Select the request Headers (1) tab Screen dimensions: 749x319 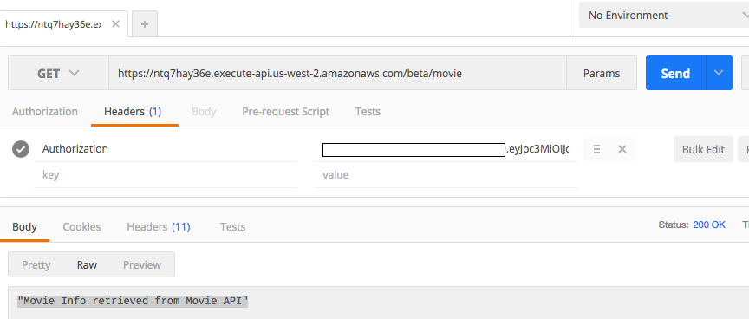(x=133, y=112)
